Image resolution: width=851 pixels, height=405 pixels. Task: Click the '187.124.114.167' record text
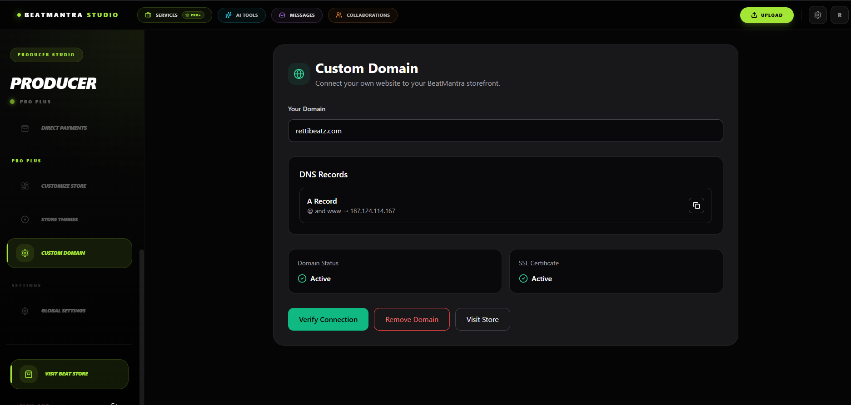pos(373,211)
